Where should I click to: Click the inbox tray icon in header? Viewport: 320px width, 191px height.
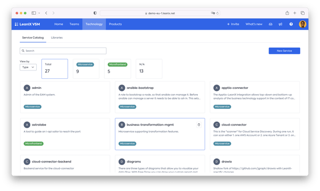click(x=271, y=24)
